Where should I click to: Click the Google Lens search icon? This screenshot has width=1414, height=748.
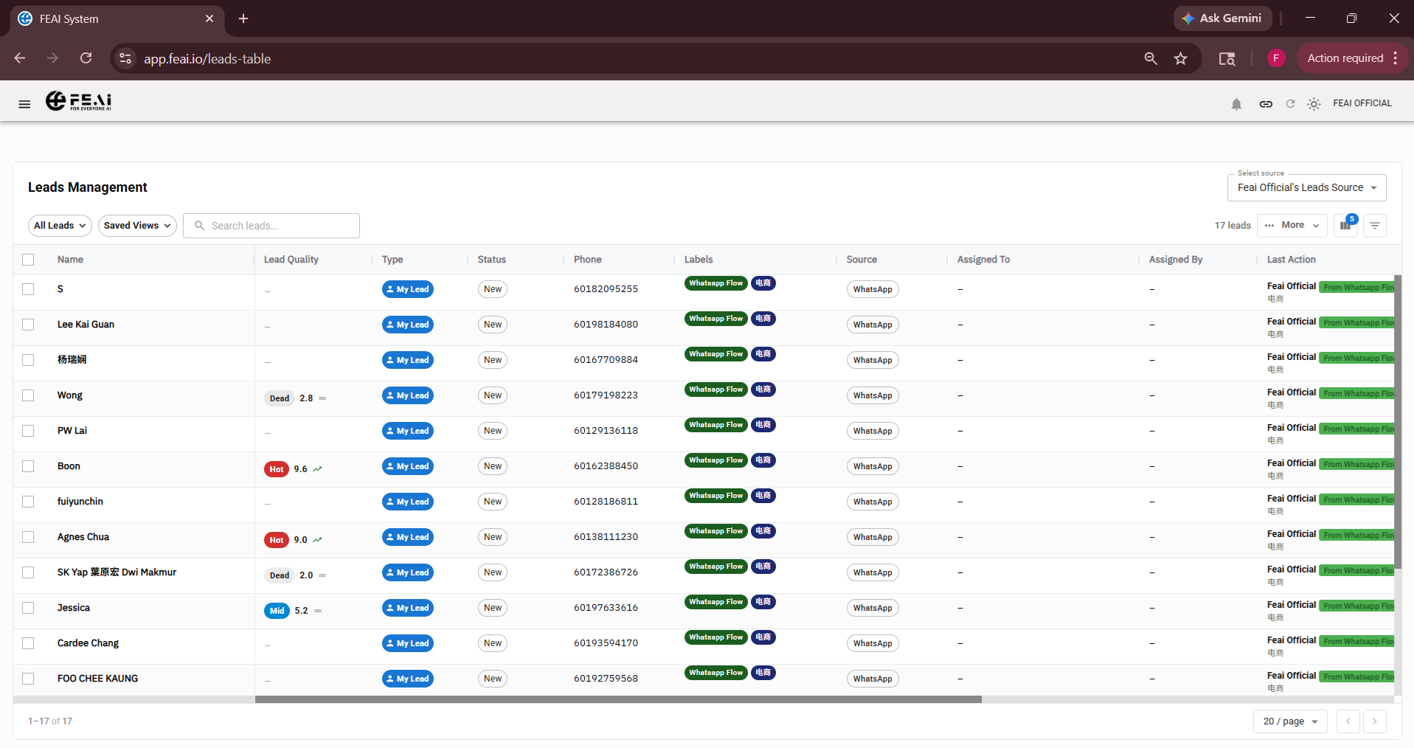(x=1227, y=58)
